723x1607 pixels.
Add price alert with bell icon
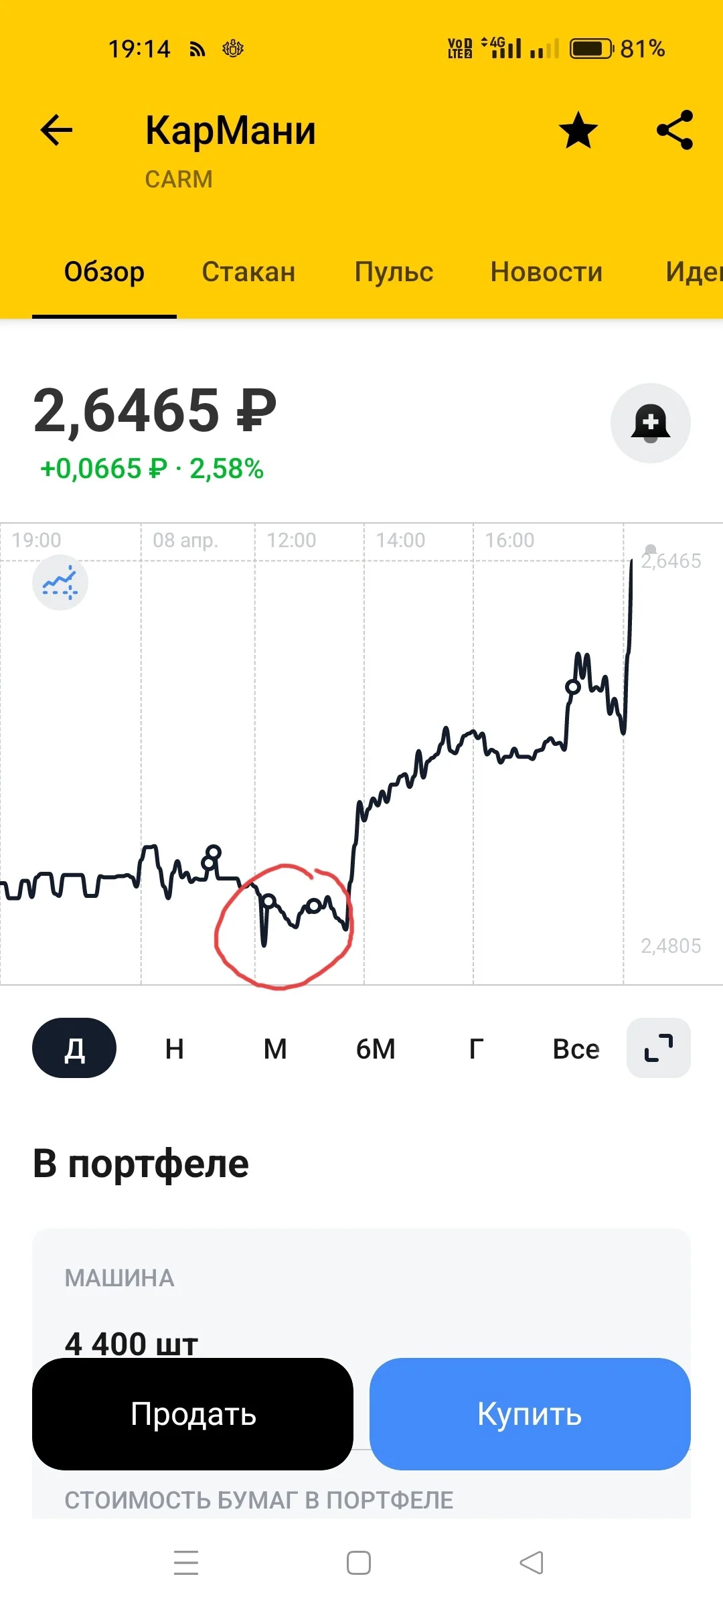[x=651, y=423]
